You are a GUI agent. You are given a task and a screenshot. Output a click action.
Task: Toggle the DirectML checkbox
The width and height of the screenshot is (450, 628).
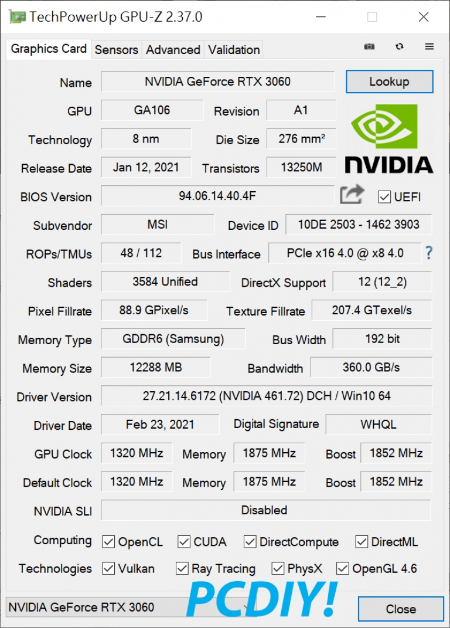(x=362, y=542)
